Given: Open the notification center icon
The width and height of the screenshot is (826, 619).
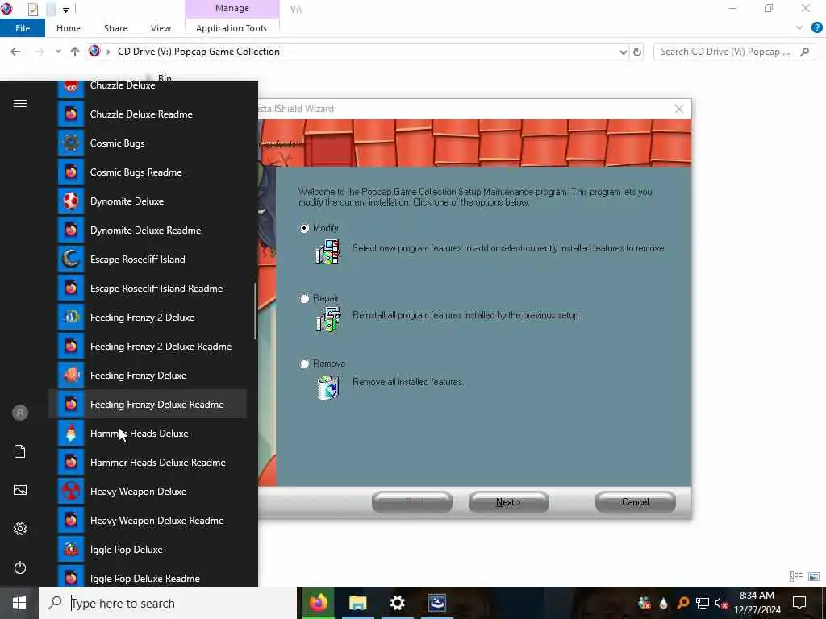Looking at the screenshot, I should [x=799, y=603].
